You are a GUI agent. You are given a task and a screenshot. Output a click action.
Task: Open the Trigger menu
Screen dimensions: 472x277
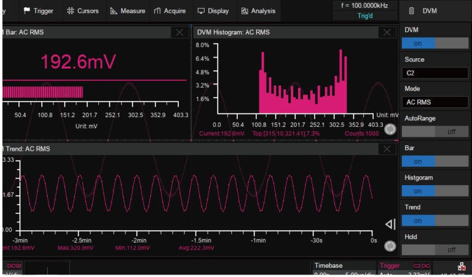(38, 10)
